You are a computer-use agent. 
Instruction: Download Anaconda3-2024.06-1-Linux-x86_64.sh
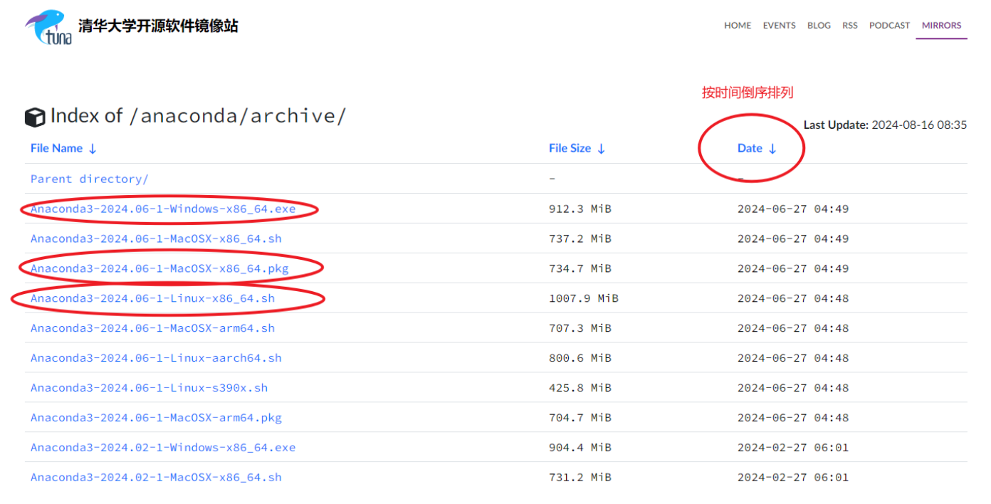[152, 299]
